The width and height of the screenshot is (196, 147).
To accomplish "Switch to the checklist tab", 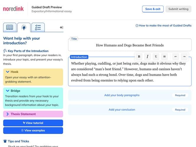I will point(38,27).
